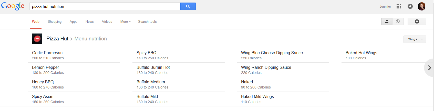Switch to the Videos tab
434x111 pixels.
(107, 22)
